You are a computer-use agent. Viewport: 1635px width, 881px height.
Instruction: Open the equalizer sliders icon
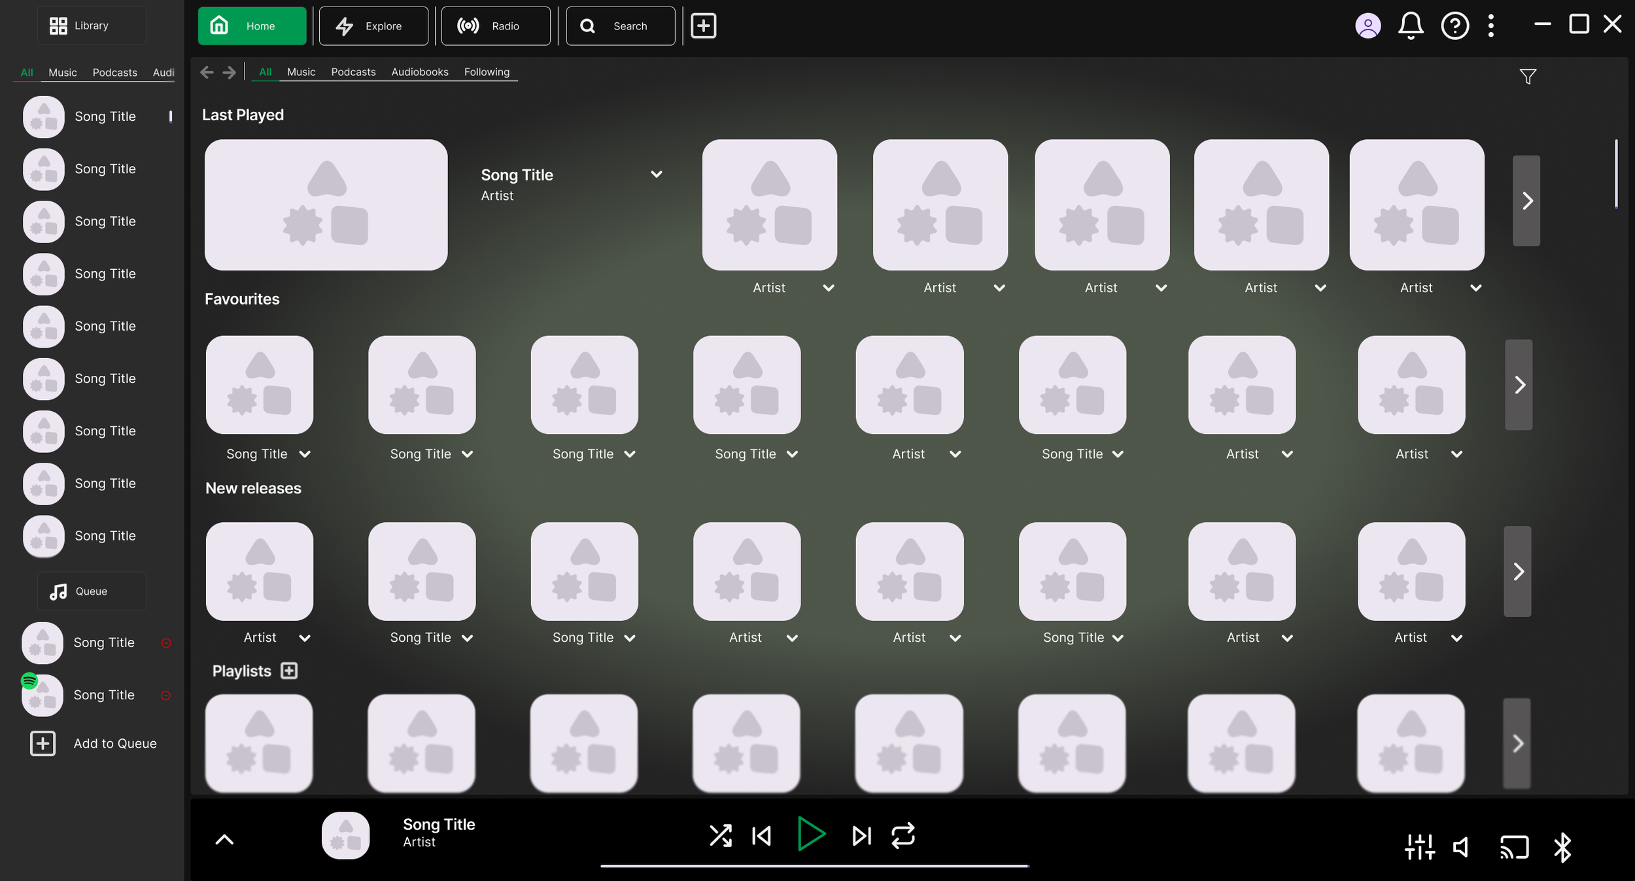1419,848
